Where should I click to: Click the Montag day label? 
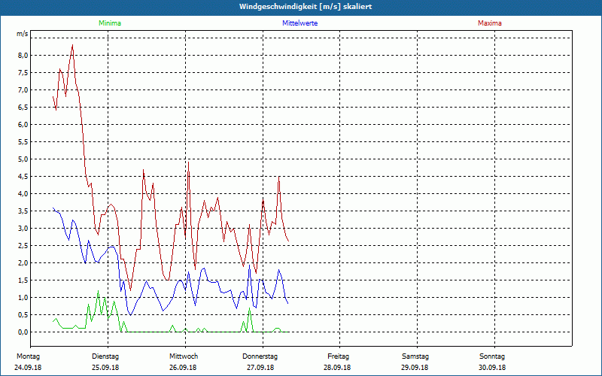[28, 356]
